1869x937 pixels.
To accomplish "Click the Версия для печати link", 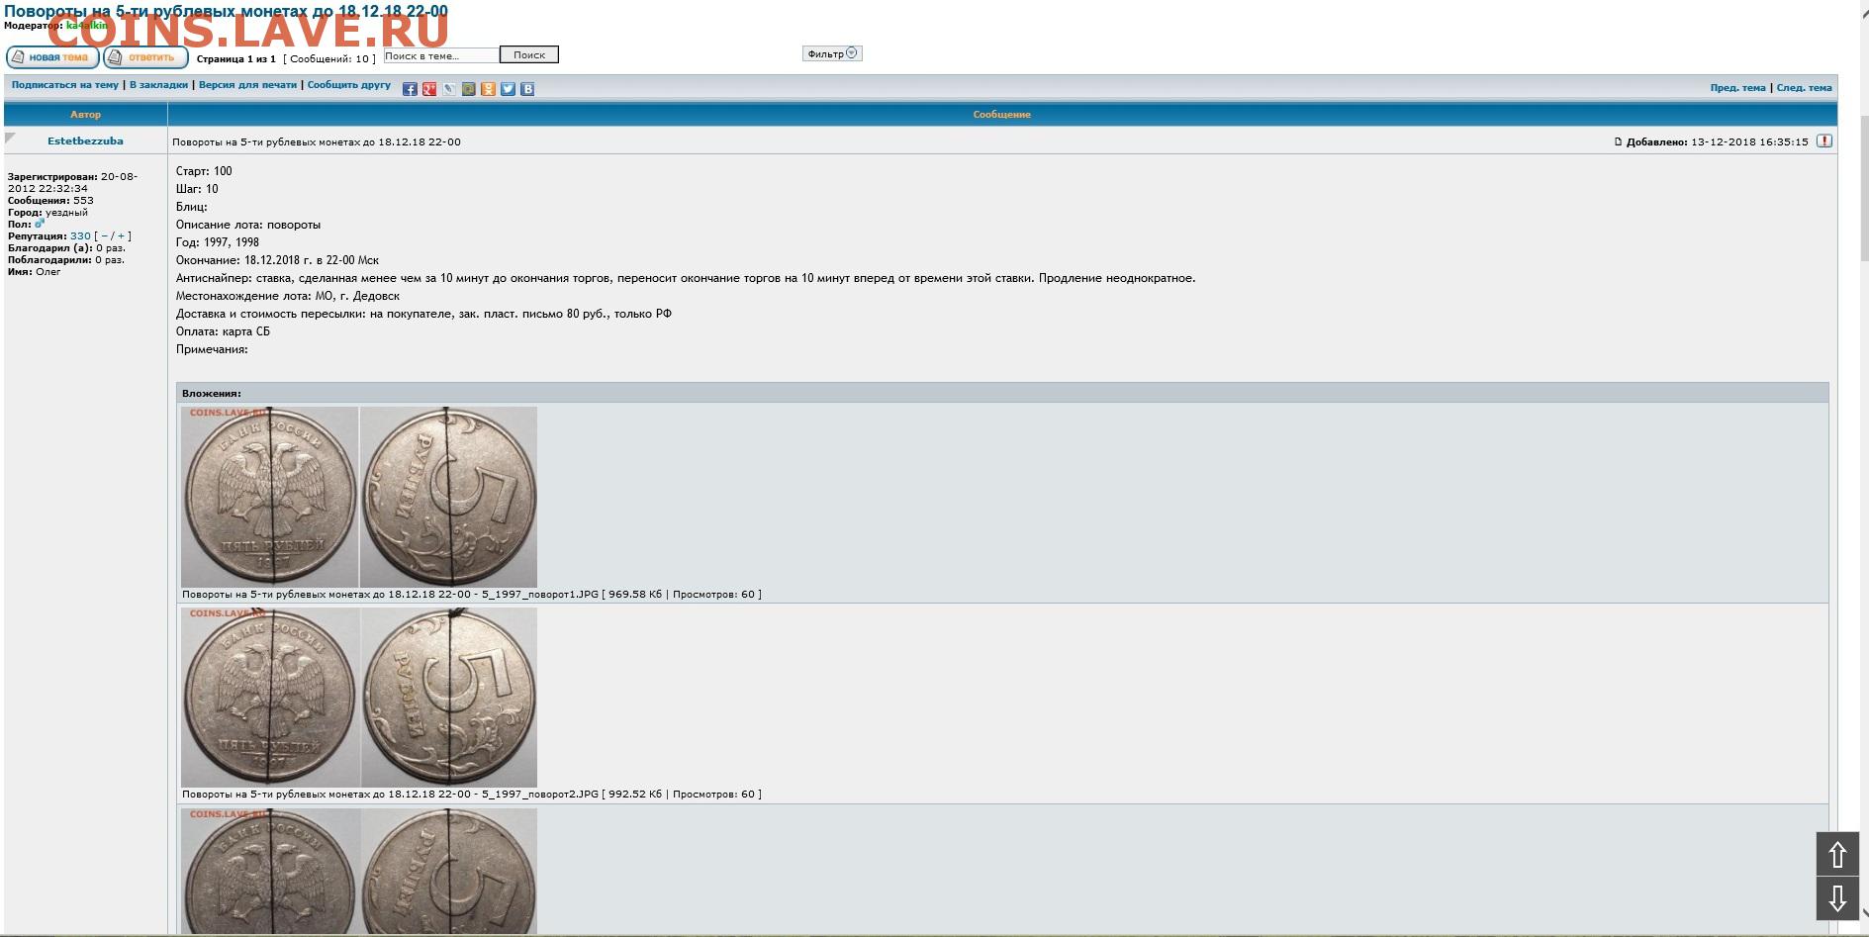I will tap(247, 85).
